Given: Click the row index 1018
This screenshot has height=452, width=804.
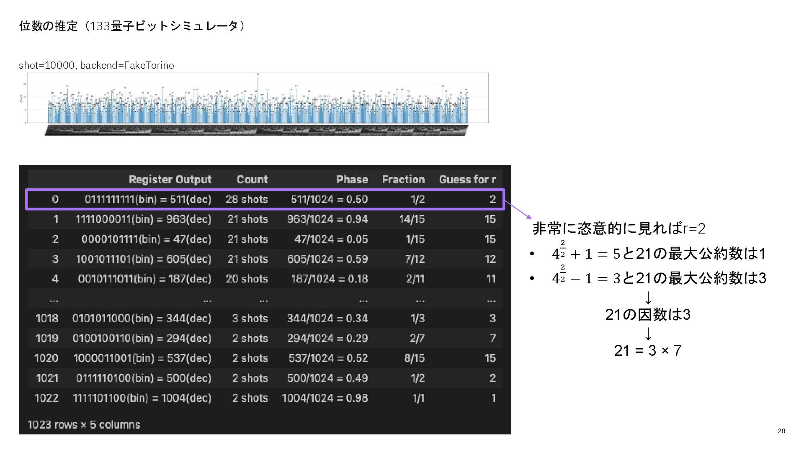Looking at the screenshot, I should 46,318.
